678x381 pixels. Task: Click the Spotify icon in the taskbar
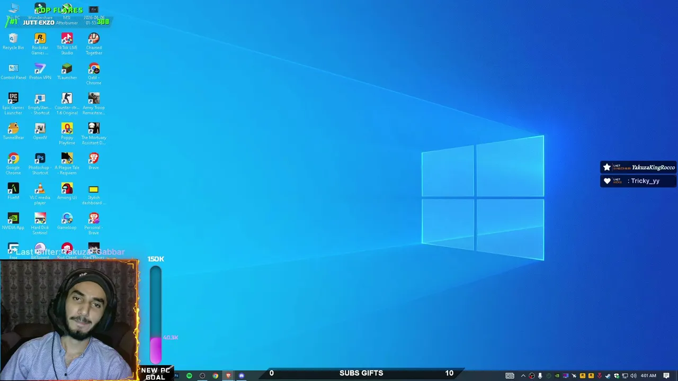pos(189,376)
